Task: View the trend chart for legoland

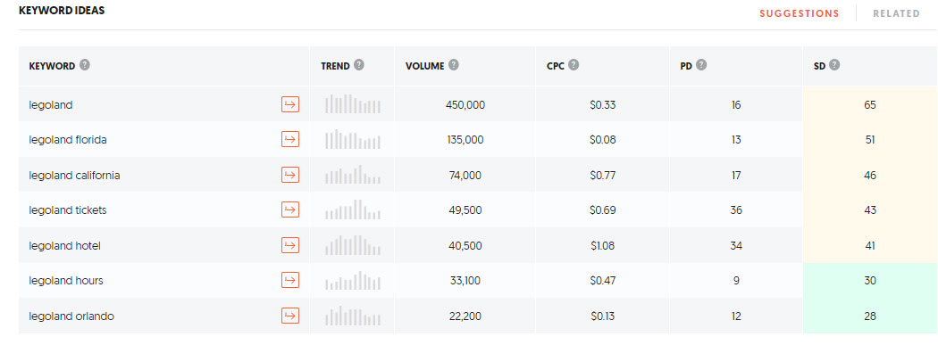Action: pyautogui.click(x=352, y=104)
